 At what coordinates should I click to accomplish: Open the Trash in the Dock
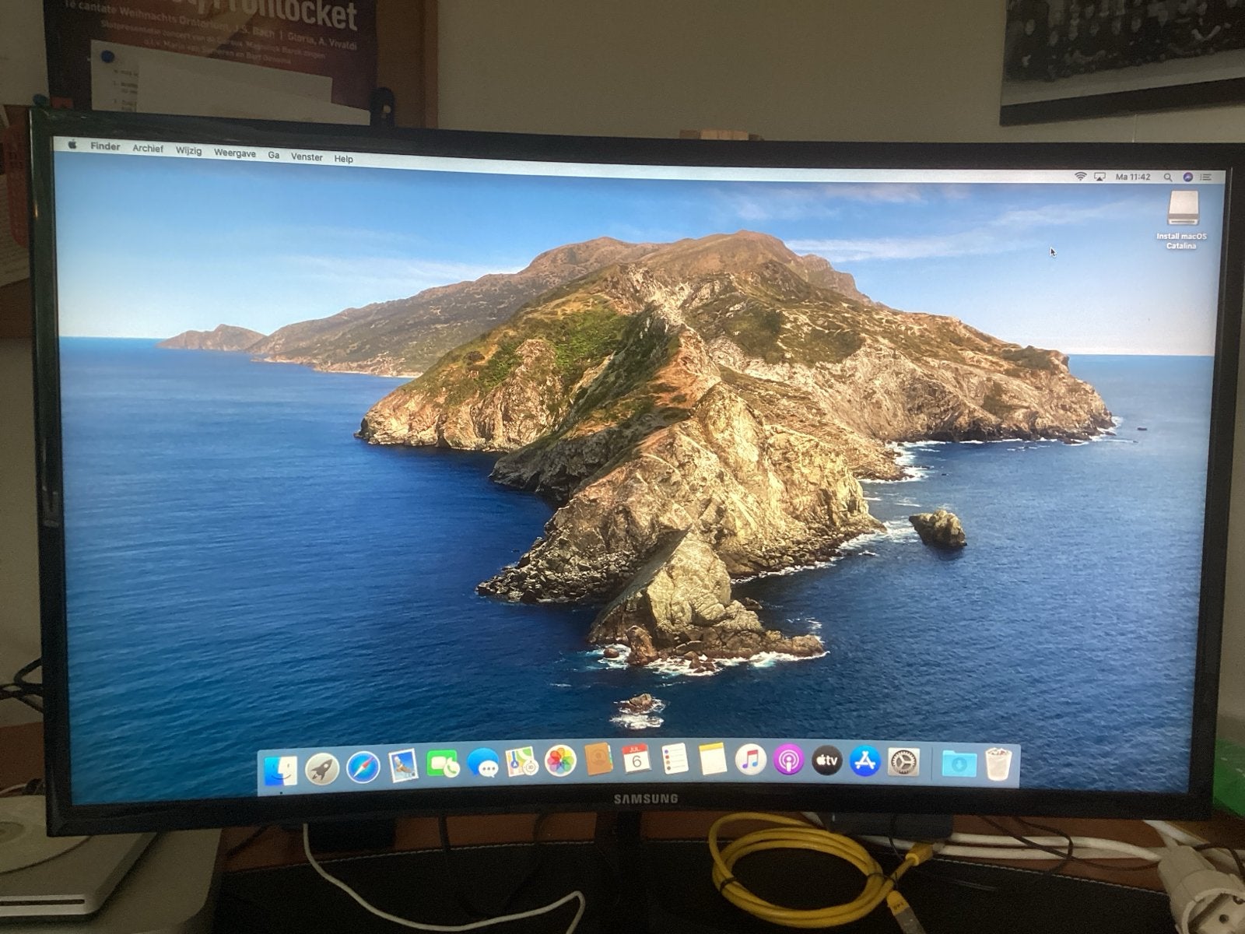(x=998, y=765)
